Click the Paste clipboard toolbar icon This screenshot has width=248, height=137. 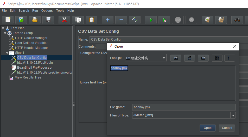(x=91, y=20)
